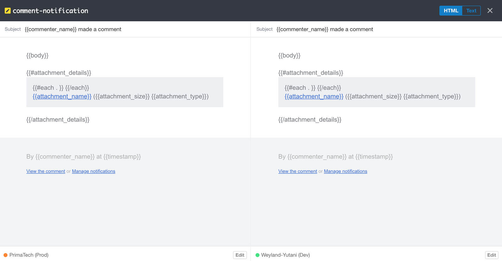
Task: Click the right pane subject line
Action: click(325, 29)
